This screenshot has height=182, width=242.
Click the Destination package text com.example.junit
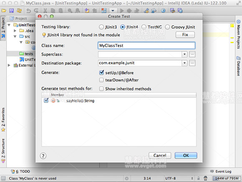point(117,63)
